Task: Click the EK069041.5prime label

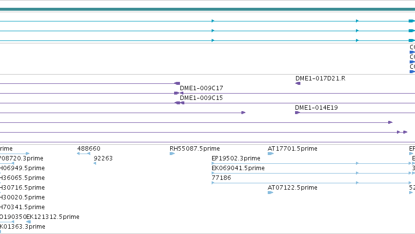Action: click(238, 168)
